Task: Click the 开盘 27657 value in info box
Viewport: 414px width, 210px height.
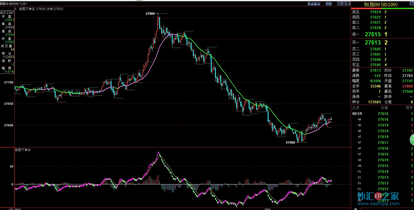Action: (x=10, y=20)
